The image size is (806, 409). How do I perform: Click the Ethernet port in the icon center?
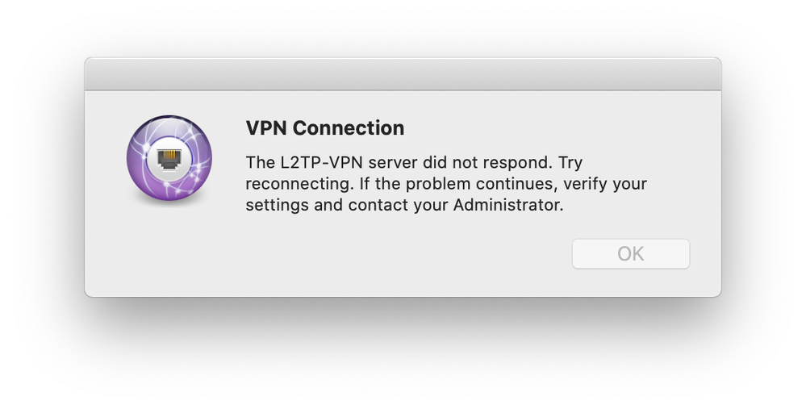click(169, 157)
